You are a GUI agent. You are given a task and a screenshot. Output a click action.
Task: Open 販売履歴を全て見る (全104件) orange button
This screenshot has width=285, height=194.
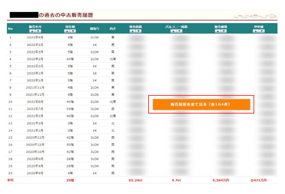pos(202,105)
